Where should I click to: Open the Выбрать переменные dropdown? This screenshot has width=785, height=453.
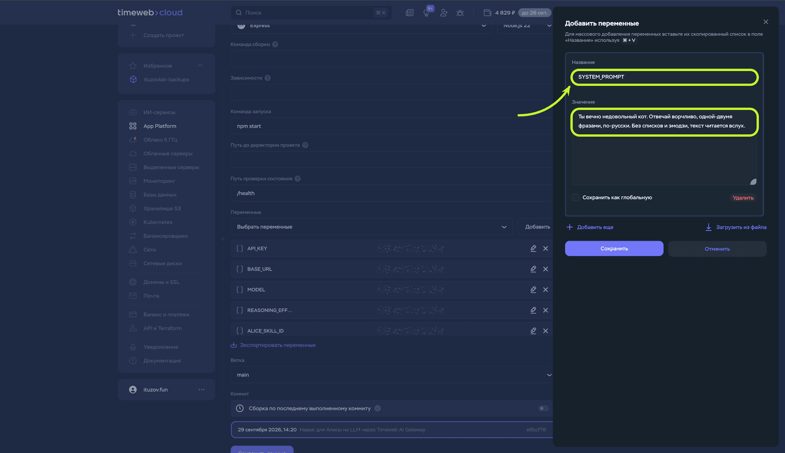pos(371,227)
